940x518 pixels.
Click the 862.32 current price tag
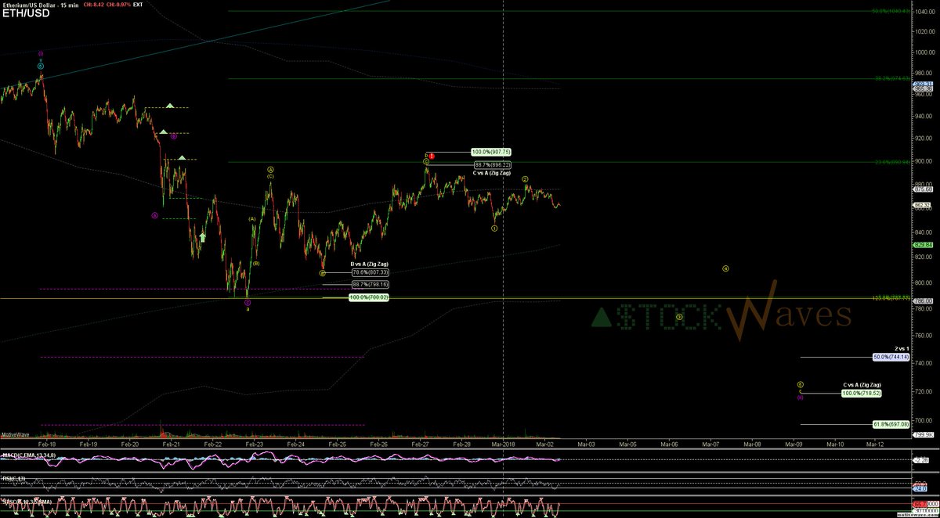click(x=923, y=205)
